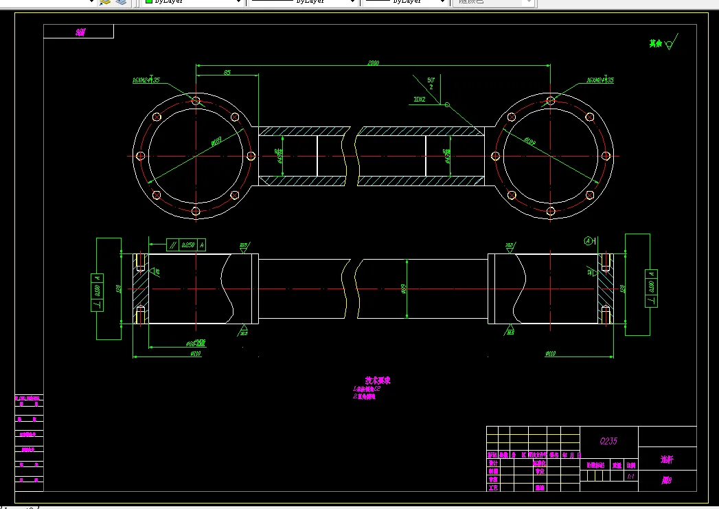Select the Ø89 rod diameter dimension
Screen dimensions: 719x509
click(x=404, y=289)
